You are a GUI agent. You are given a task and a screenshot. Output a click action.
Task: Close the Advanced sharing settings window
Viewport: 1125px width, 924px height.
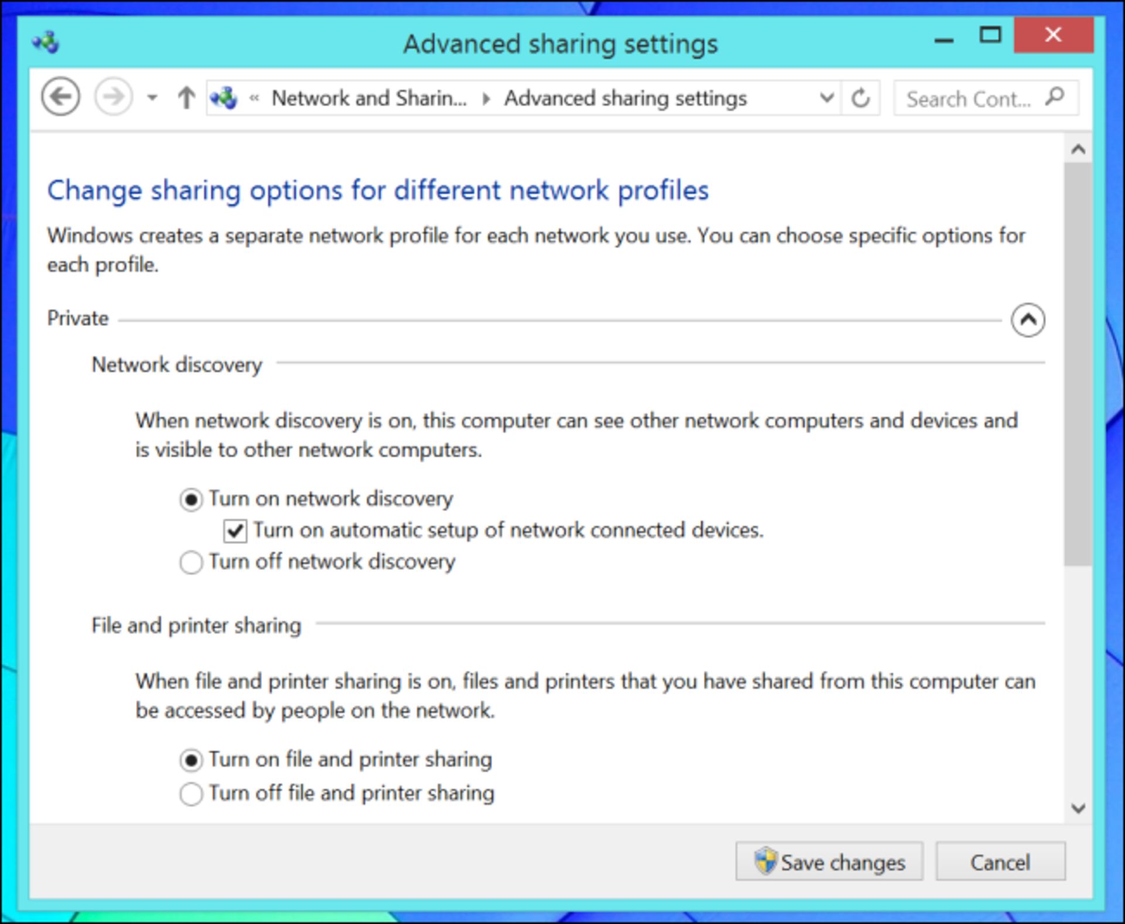[x=1053, y=35]
